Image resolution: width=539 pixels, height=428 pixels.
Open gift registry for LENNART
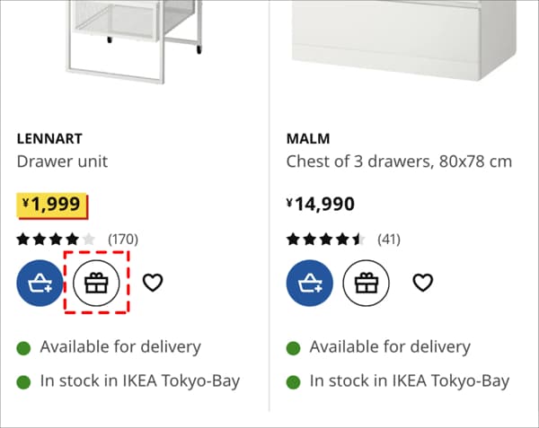tap(97, 284)
